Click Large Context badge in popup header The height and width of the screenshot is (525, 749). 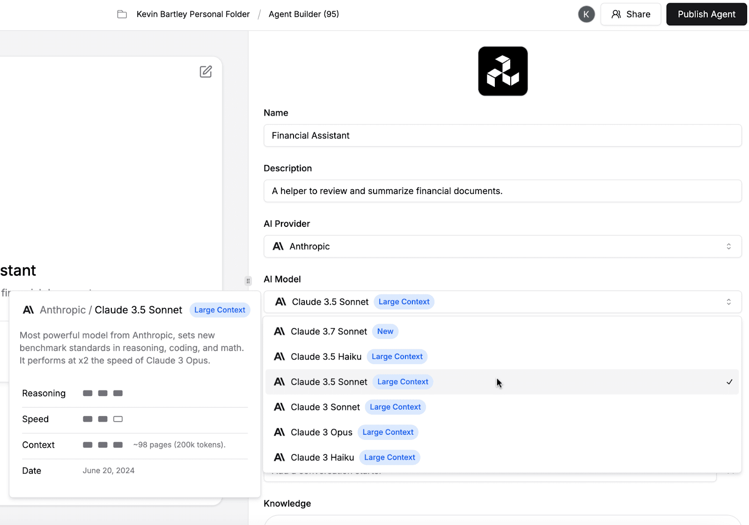point(220,310)
